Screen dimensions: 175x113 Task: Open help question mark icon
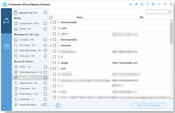(147, 4)
